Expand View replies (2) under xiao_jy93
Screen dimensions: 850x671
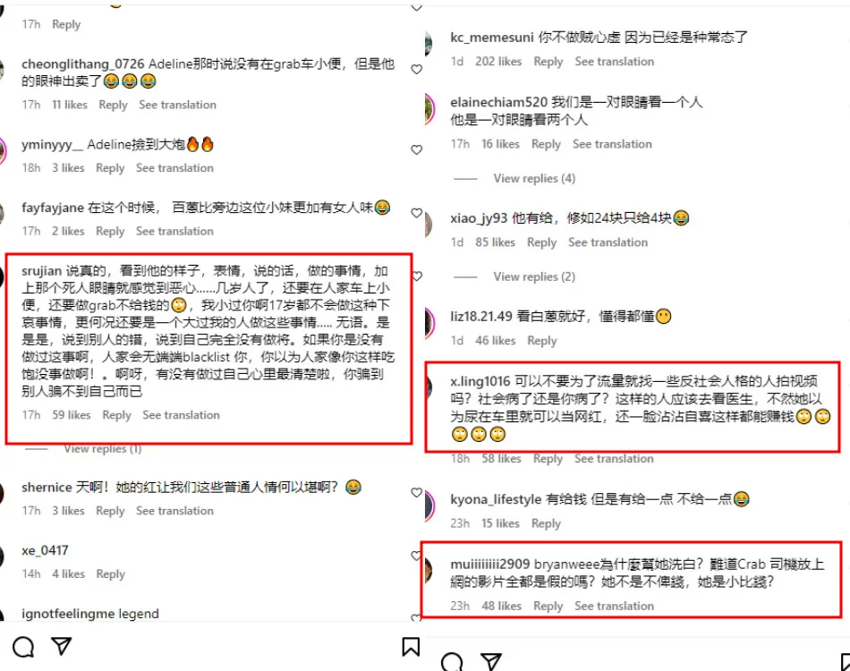(x=534, y=276)
